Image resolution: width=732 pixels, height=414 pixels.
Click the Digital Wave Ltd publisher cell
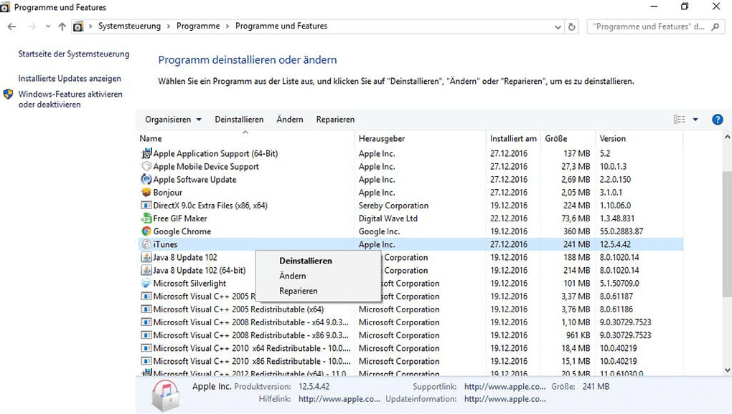point(388,218)
